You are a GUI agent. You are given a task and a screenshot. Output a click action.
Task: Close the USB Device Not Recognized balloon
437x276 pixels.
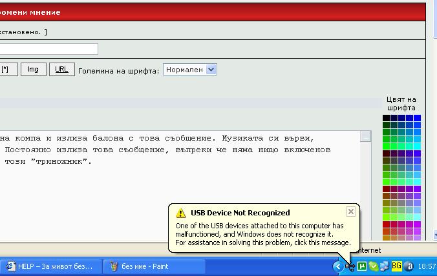[x=350, y=212]
